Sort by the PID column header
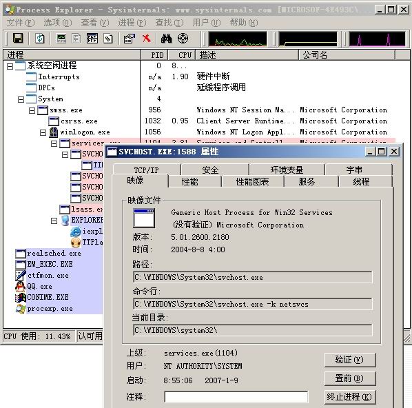The height and width of the screenshot is (408, 412). pyautogui.click(x=154, y=55)
